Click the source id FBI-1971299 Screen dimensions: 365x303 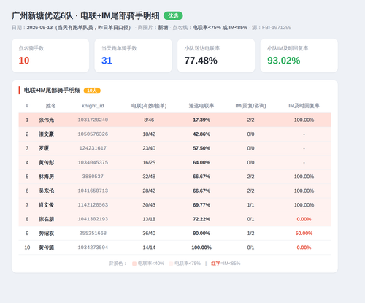(x=277, y=28)
